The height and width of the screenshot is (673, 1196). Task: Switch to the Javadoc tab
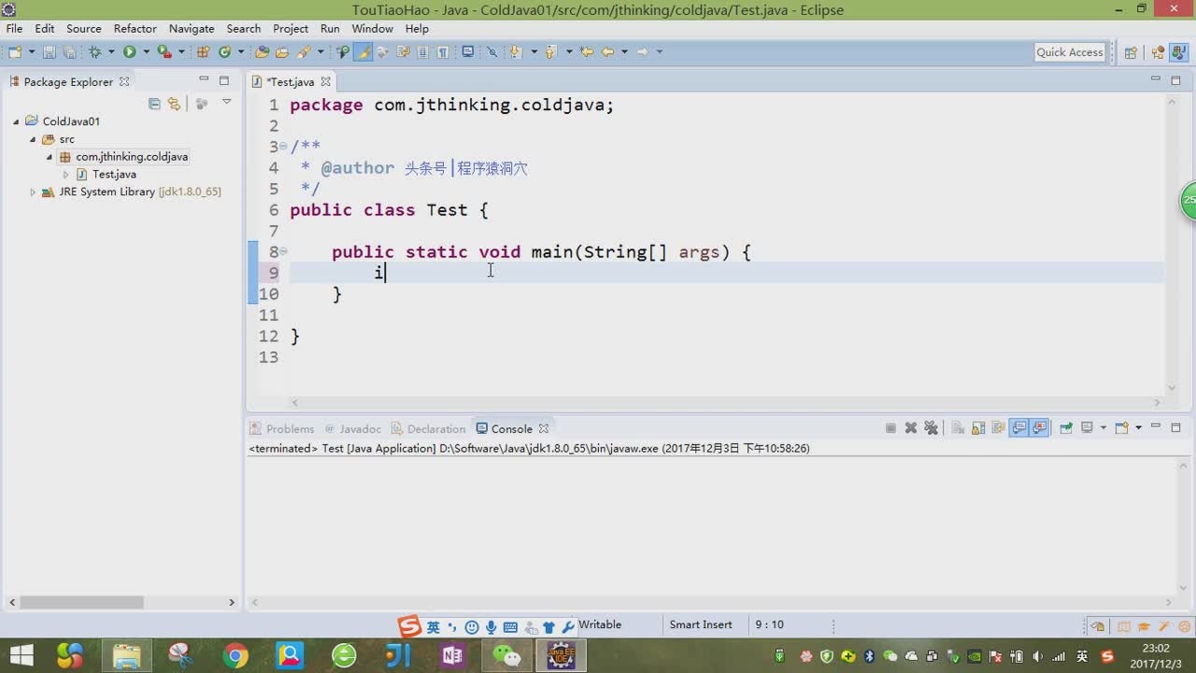353,429
